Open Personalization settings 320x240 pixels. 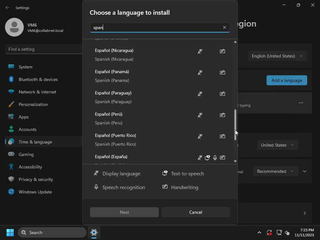pos(44,104)
